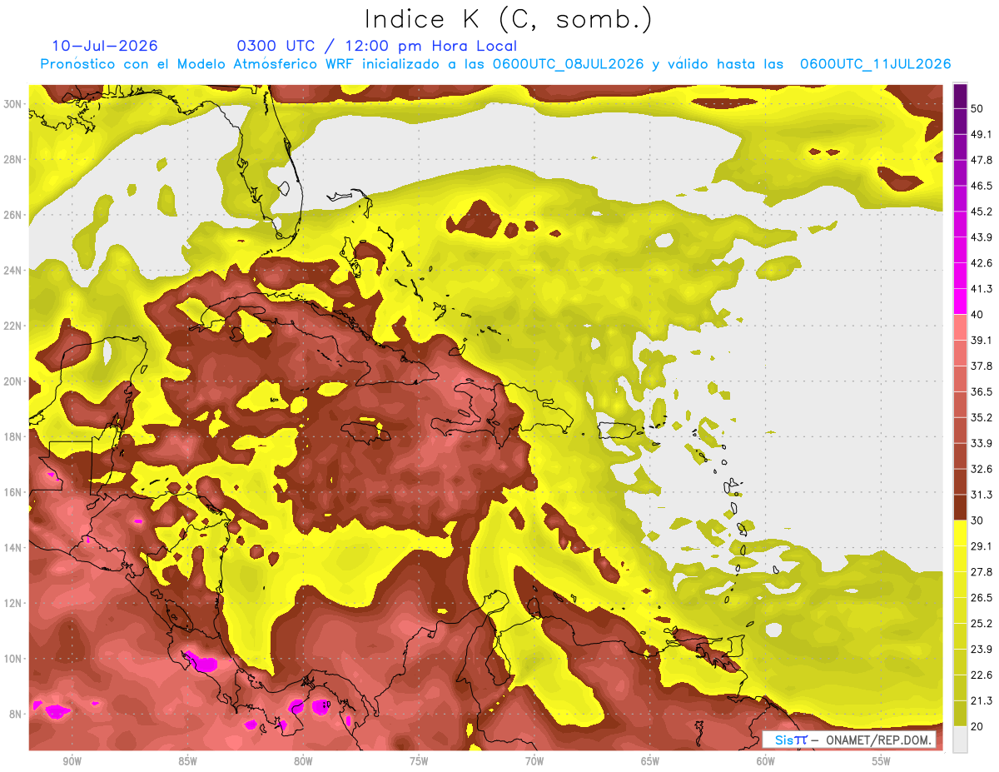Screen dimensions: 999x772
Task: Click the "0300 UTC / 12:00 pm Hora Local" text
Action: (377, 46)
